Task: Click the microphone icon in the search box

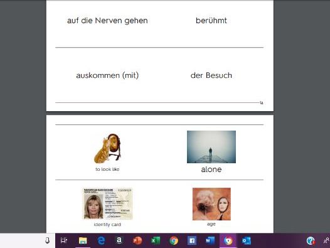Action: pos(48,240)
